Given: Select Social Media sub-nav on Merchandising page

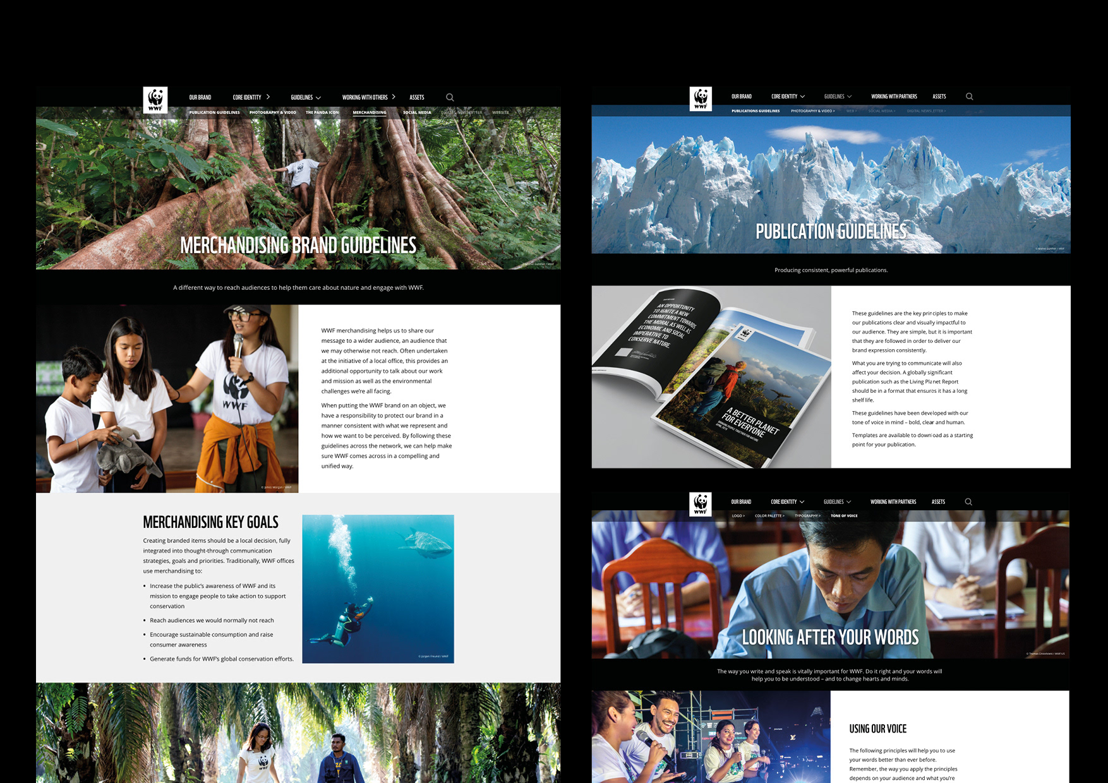Looking at the screenshot, I should coord(417,112).
